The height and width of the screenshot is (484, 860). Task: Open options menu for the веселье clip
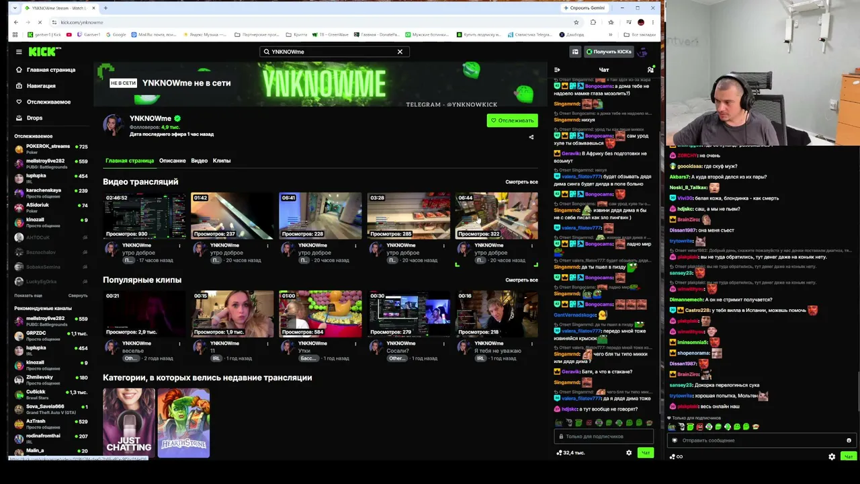click(x=179, y=344)
